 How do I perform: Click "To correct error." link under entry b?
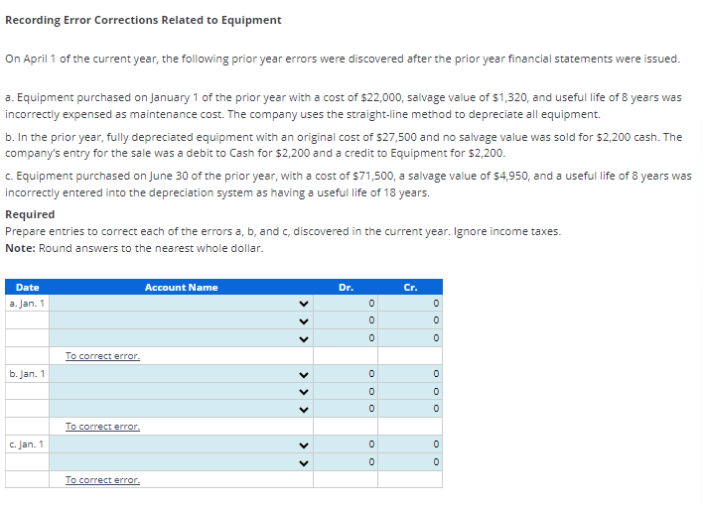102,427
